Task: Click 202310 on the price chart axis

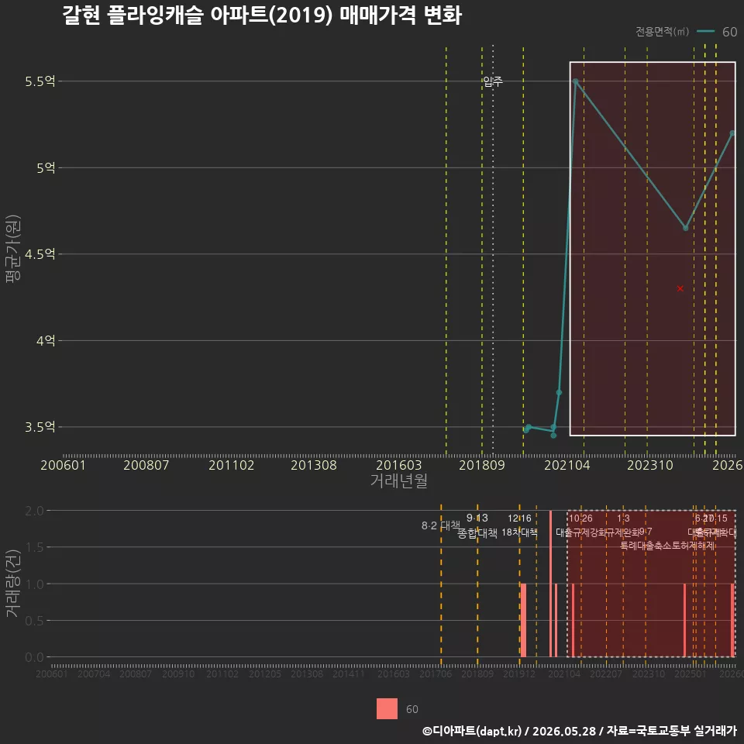Action: pos(650,465)
